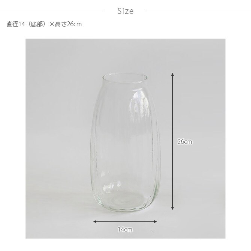Screen dimensions: 251x251
Task: Click the divider line right of Size
Action: pos(199,11)
